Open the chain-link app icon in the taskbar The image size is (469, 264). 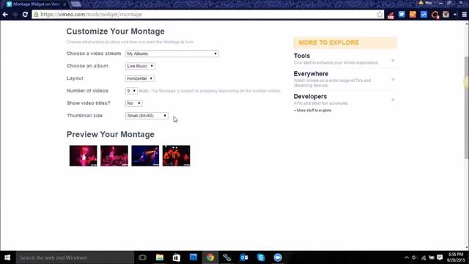[227, 257]
